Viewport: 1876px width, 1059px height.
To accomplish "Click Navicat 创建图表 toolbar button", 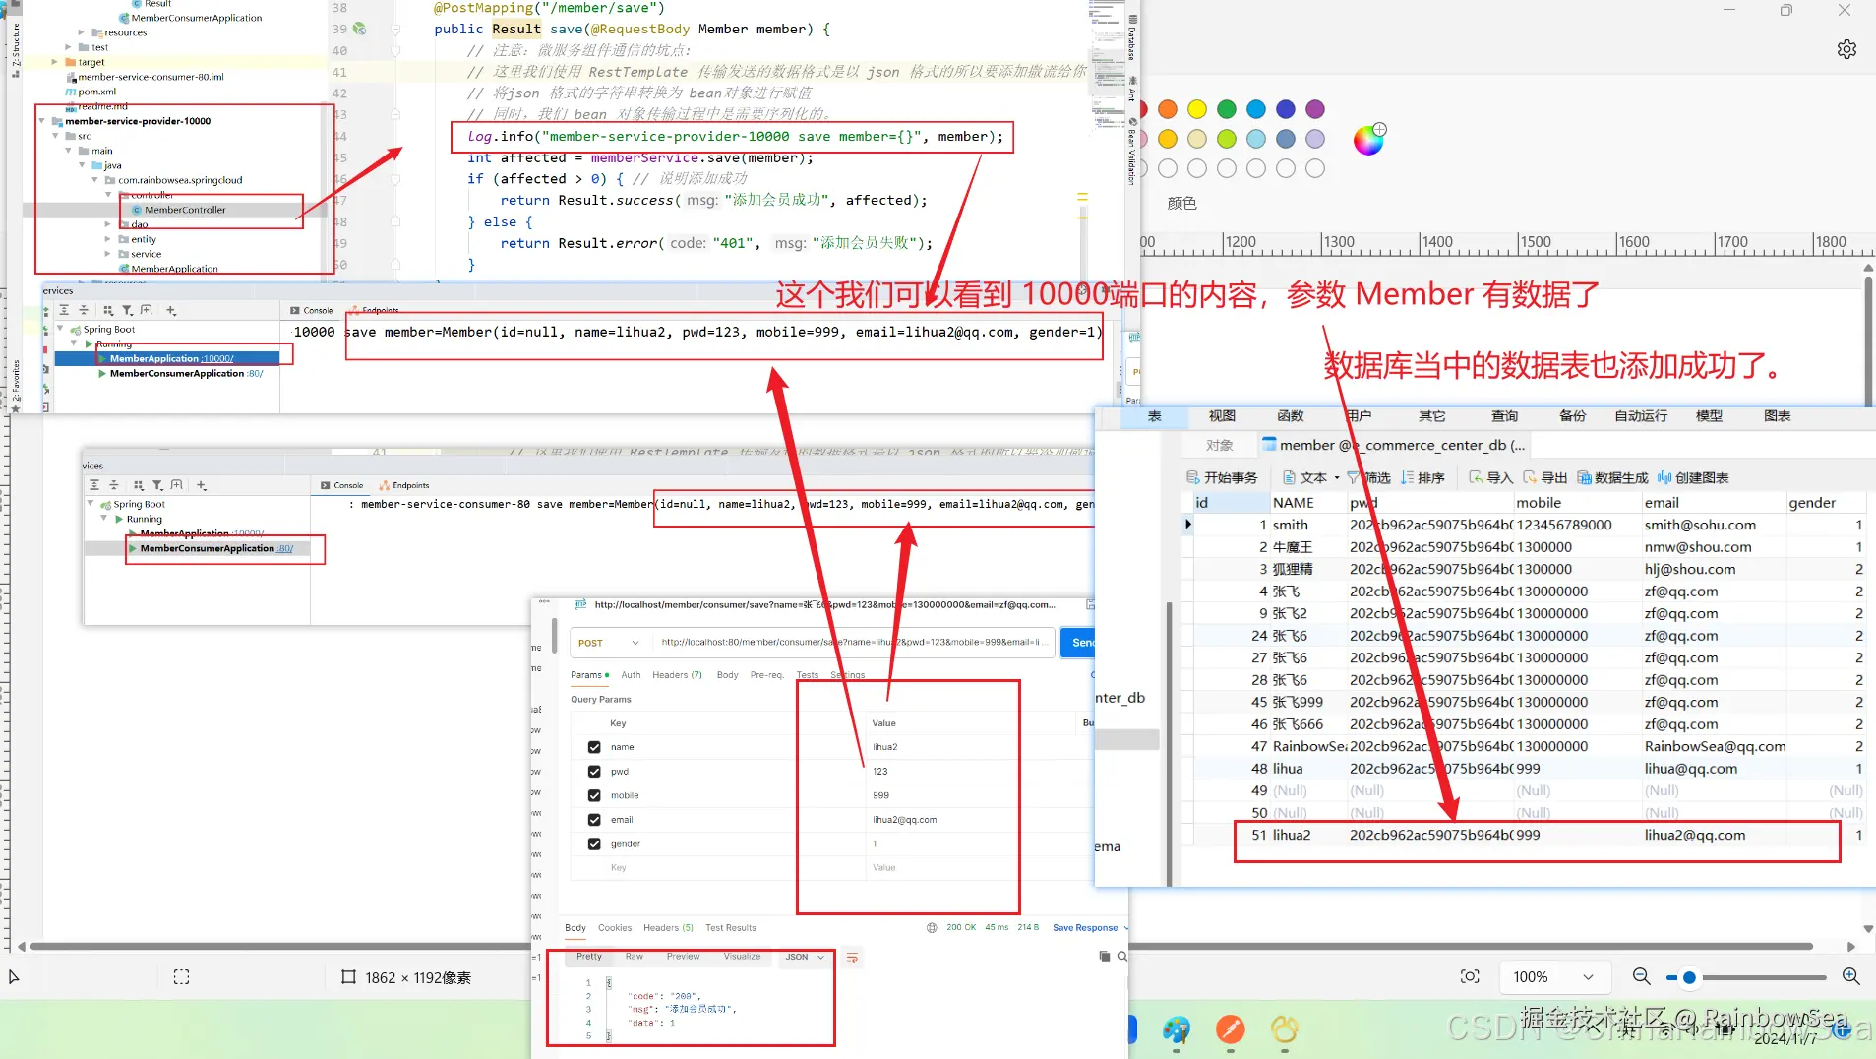I will click(1693, 477).
